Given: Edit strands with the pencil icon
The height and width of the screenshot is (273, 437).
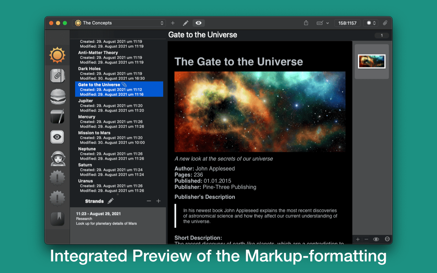Looking at the screenshot, I should pyautogui.click(x=111, y=201).
